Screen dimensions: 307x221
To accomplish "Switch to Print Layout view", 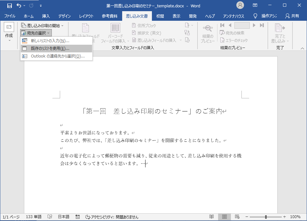I will click(x=224, y=217).
